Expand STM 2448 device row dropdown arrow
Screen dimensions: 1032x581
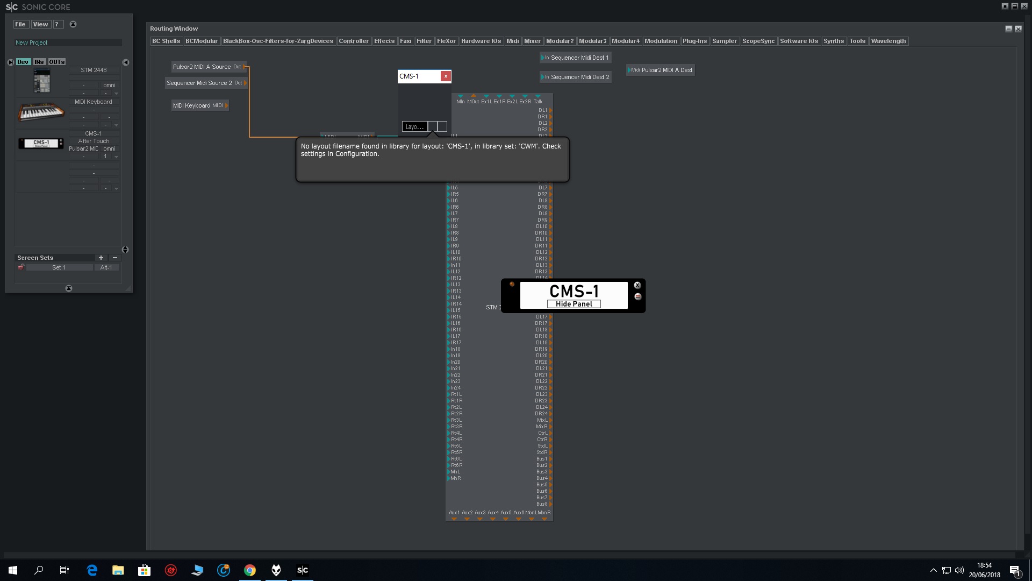point(116,93)
